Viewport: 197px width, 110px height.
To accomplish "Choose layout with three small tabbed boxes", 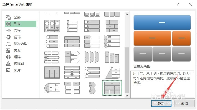I will (72, 26).
